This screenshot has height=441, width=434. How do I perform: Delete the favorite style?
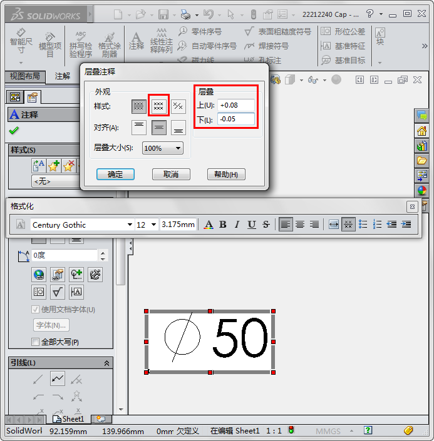point(68,166)
